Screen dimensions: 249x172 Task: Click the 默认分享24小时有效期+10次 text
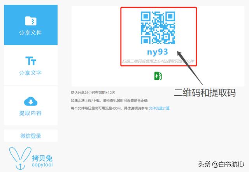[93, 93]
